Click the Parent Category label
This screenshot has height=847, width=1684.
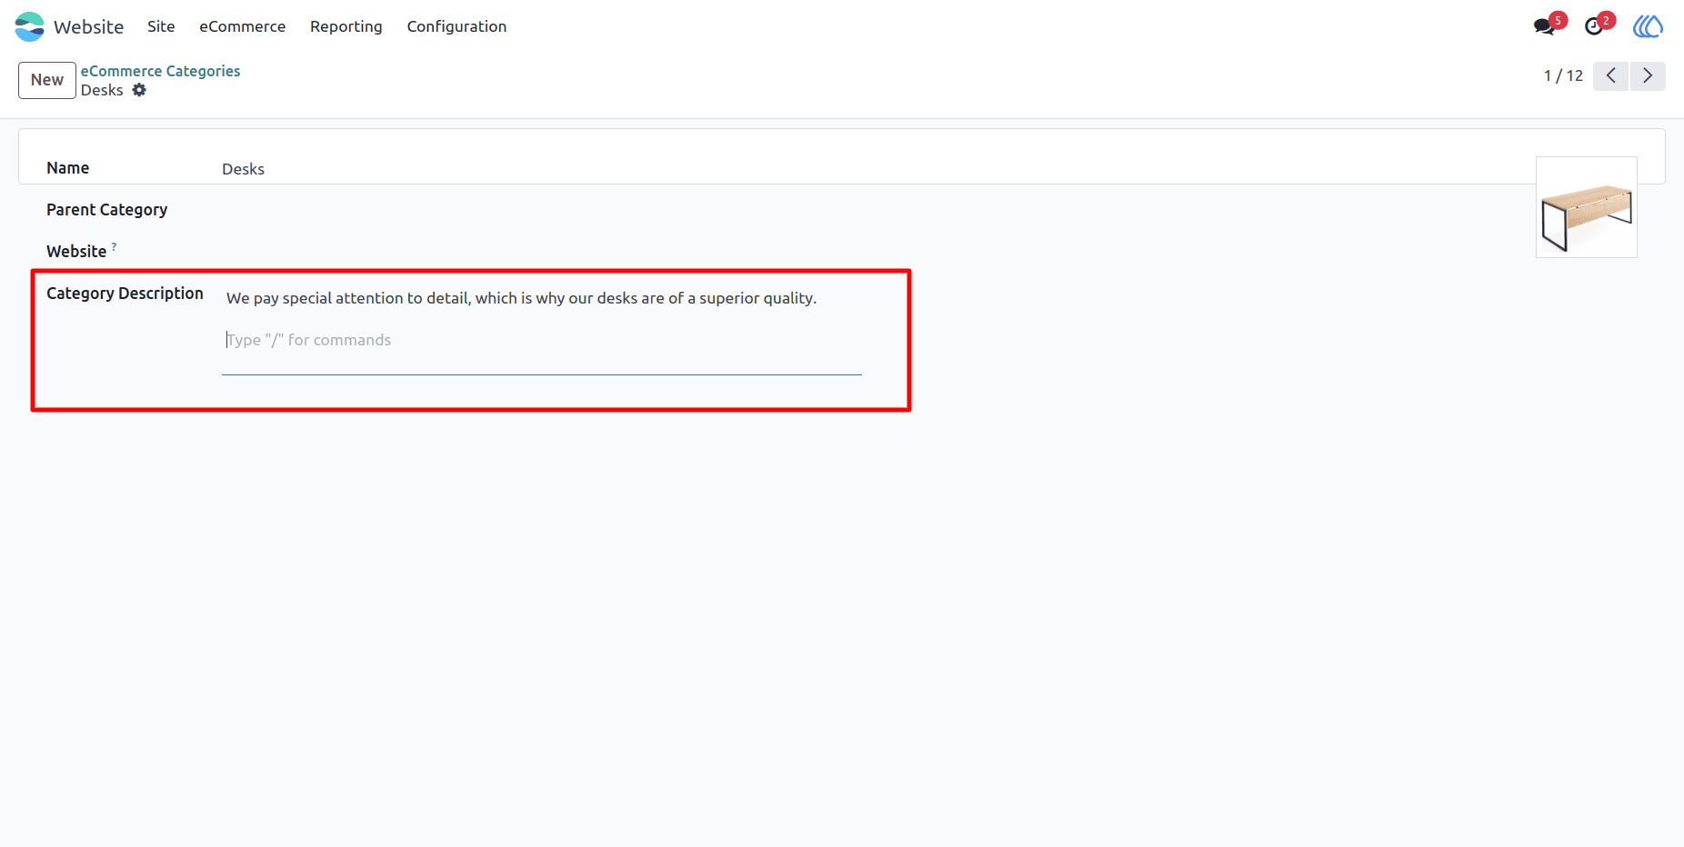(x=107, y=210)
